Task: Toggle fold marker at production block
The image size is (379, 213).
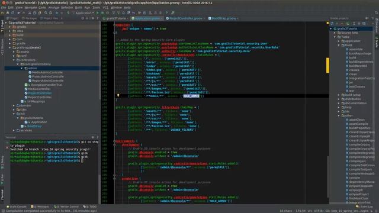Action: (x=114, y=179)
